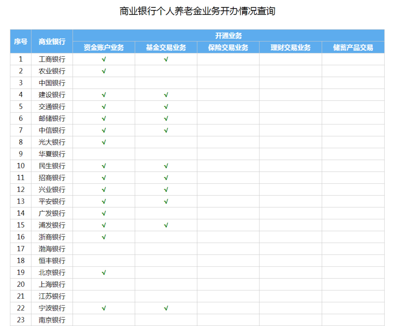This screenshot has width=398, height=326.
Task: Click the 储蓄产品交易 column header
Action: tap(353, 47)
